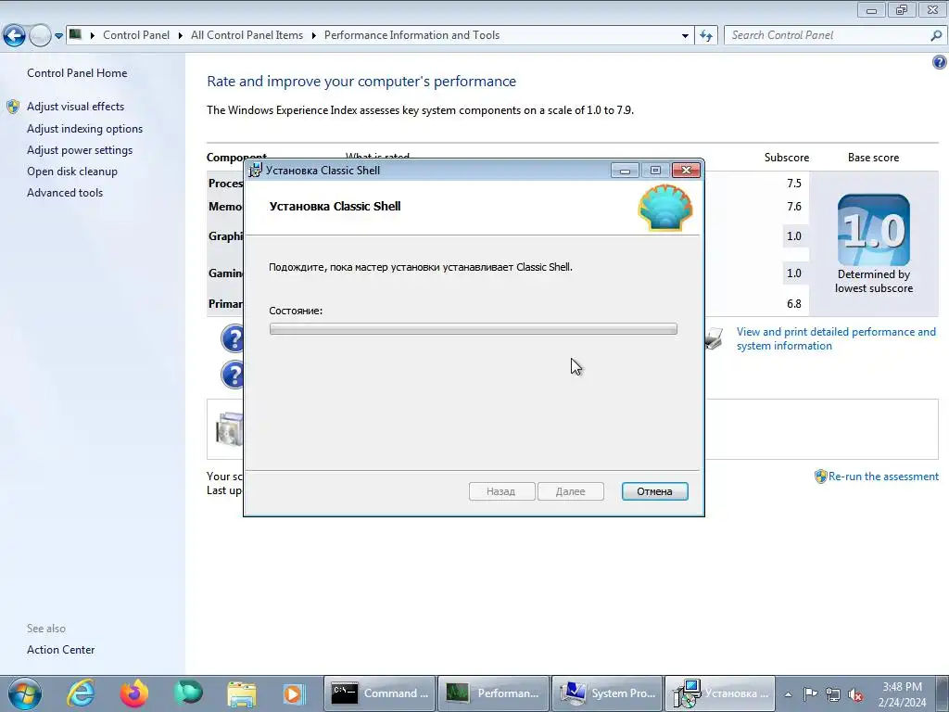Open the teal chat bubble taskbar app

point(187,693)
